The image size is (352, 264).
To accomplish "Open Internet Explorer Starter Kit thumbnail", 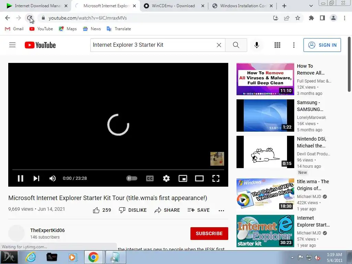I will 265,231.
